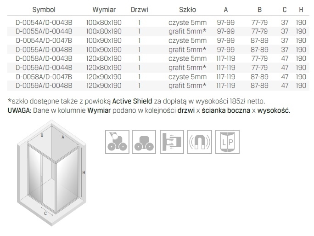Image resolution: width=314 pixels, height=236 pixels.
Task: Click the double roller with release feature icon
Action: pyautogui.click(x=117, y=142)
